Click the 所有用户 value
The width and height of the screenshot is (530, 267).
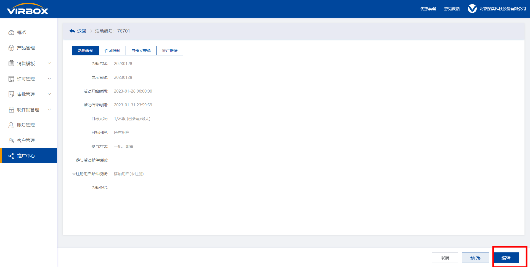(122, 133)
